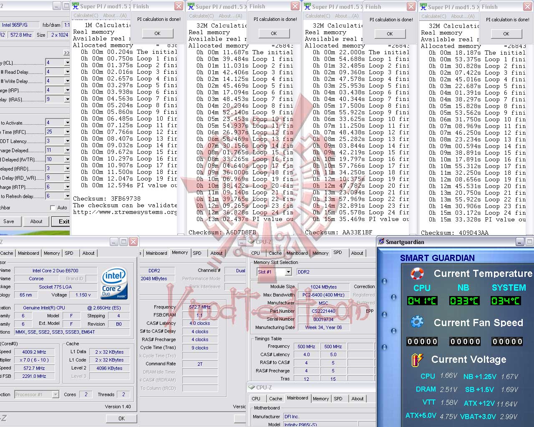This screenshot has width=534, height=427.
Task: Click OK in the Finish dialog above checksum 409D43AA
Action: [x=506, y=34]
